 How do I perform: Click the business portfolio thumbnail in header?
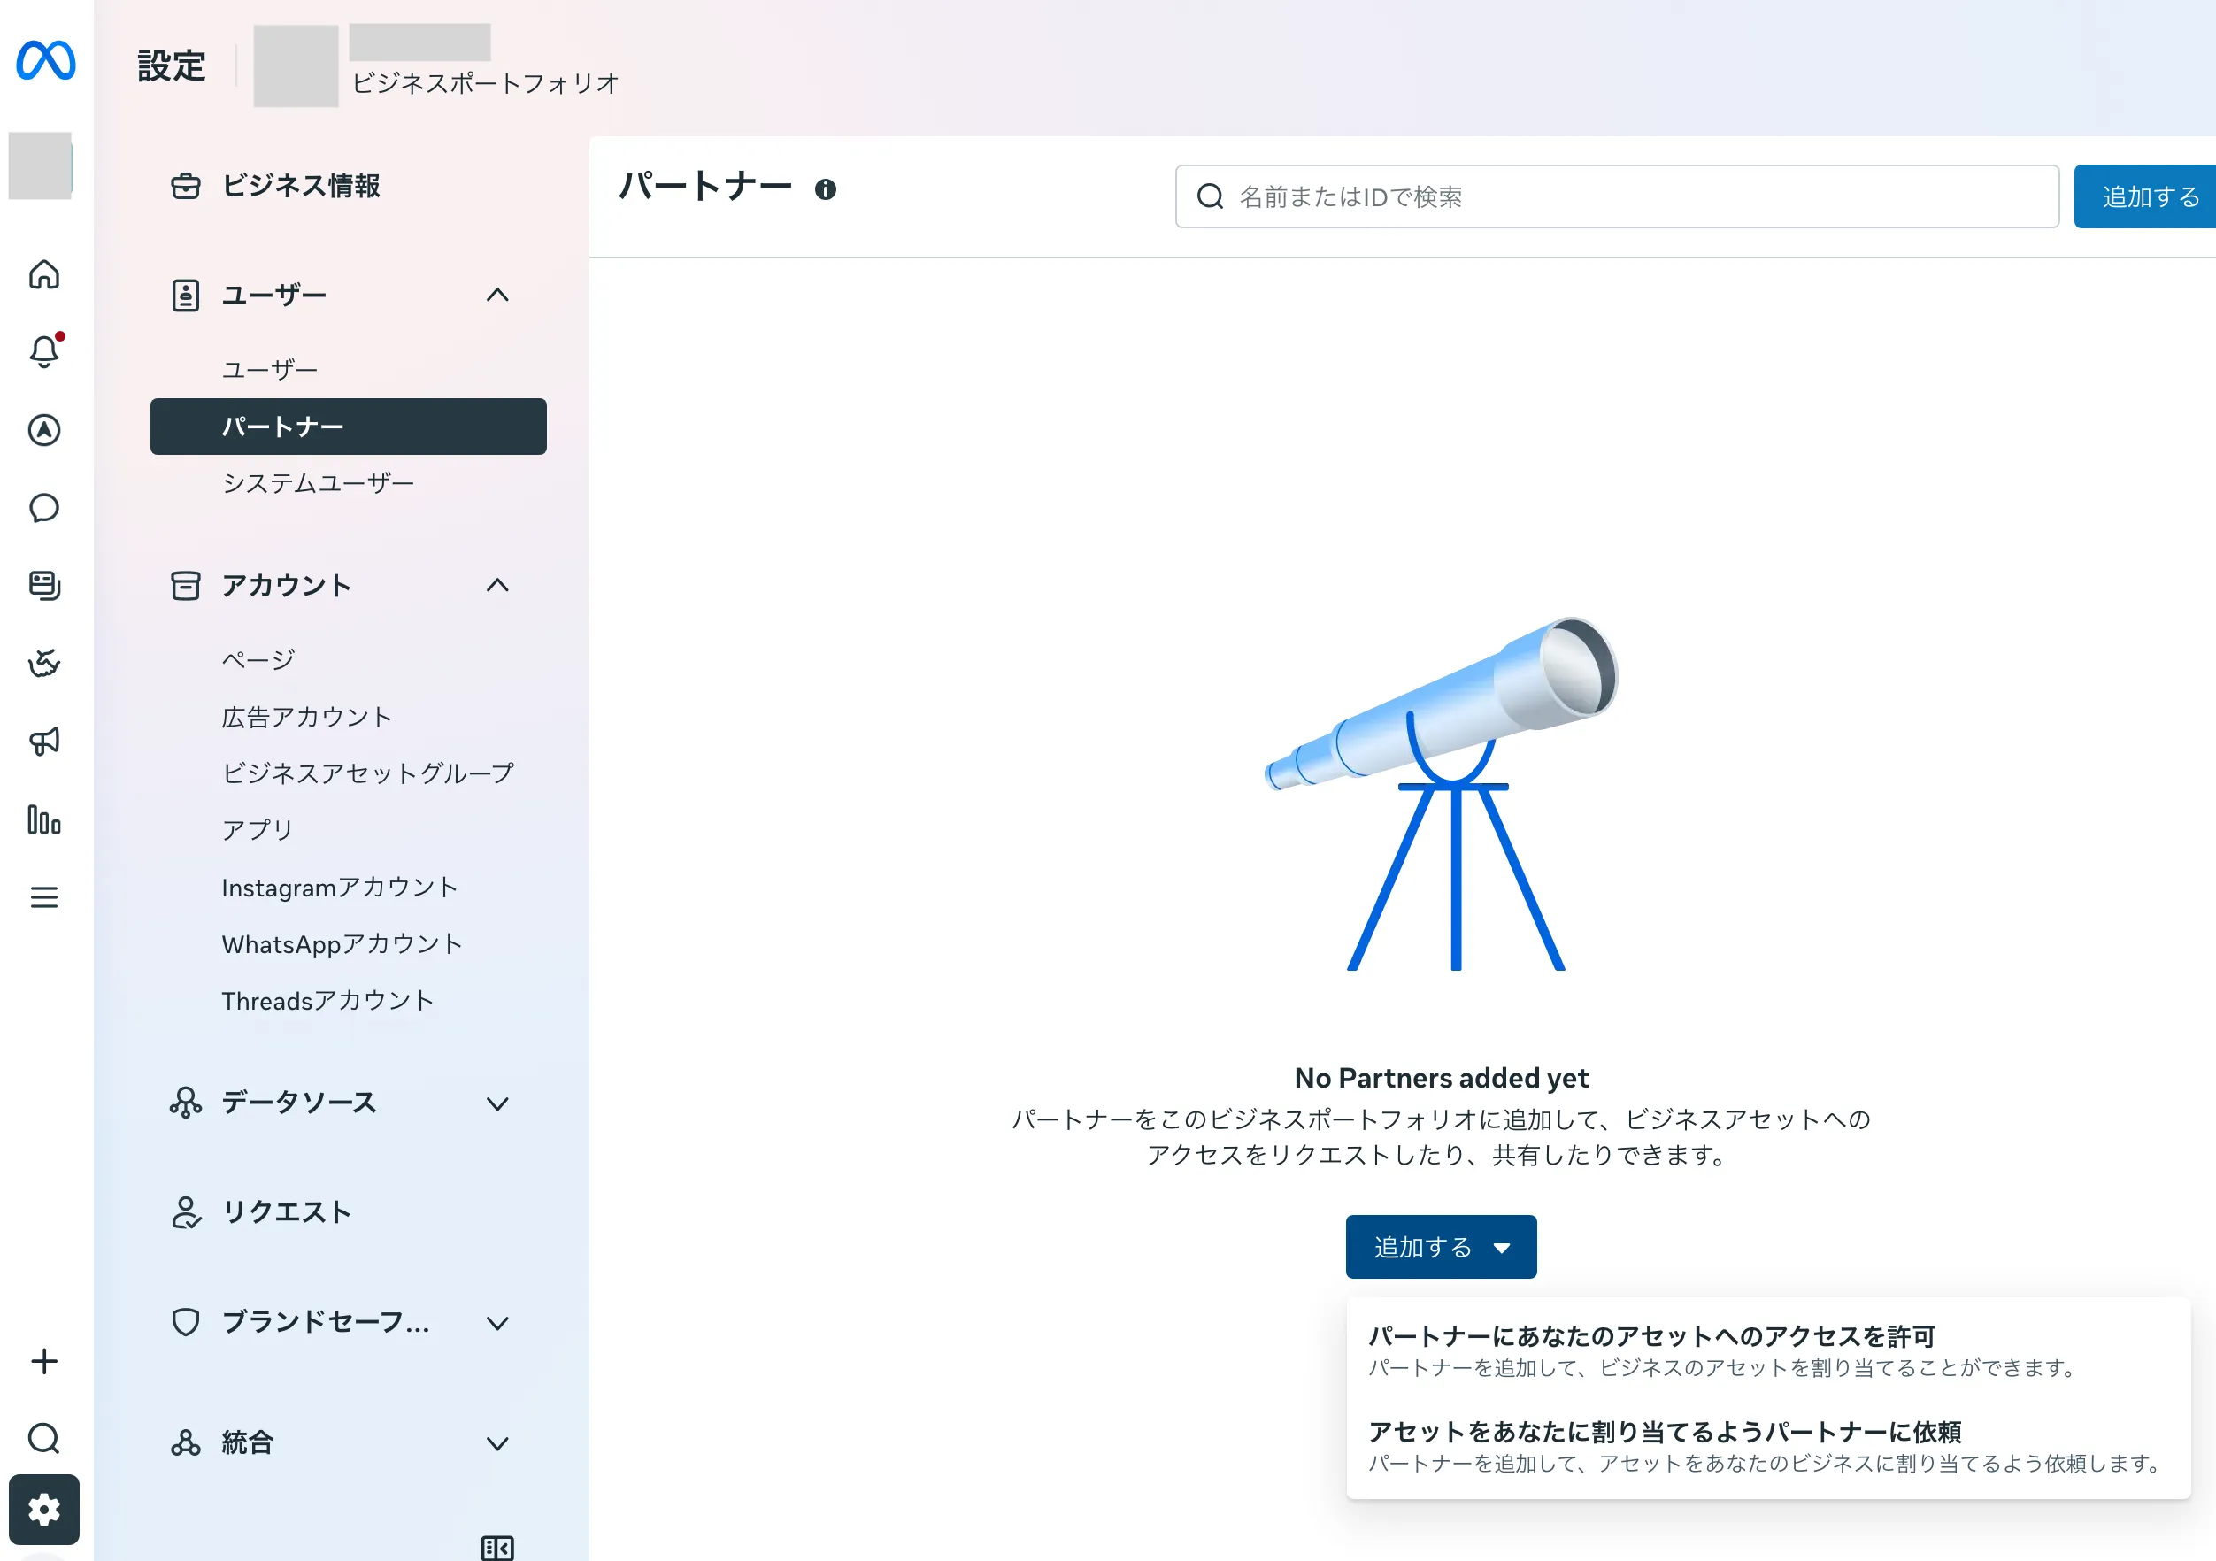(x=296, y=65)
